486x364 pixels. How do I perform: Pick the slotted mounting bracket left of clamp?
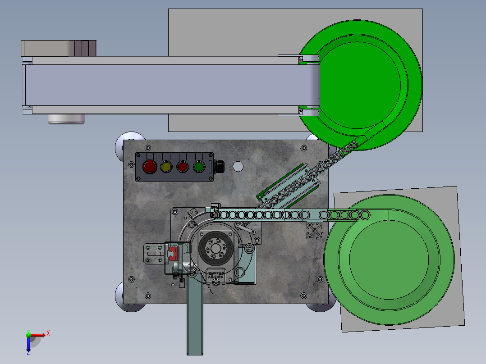154,254
